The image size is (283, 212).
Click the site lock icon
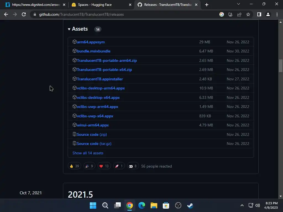coord(35,14)
